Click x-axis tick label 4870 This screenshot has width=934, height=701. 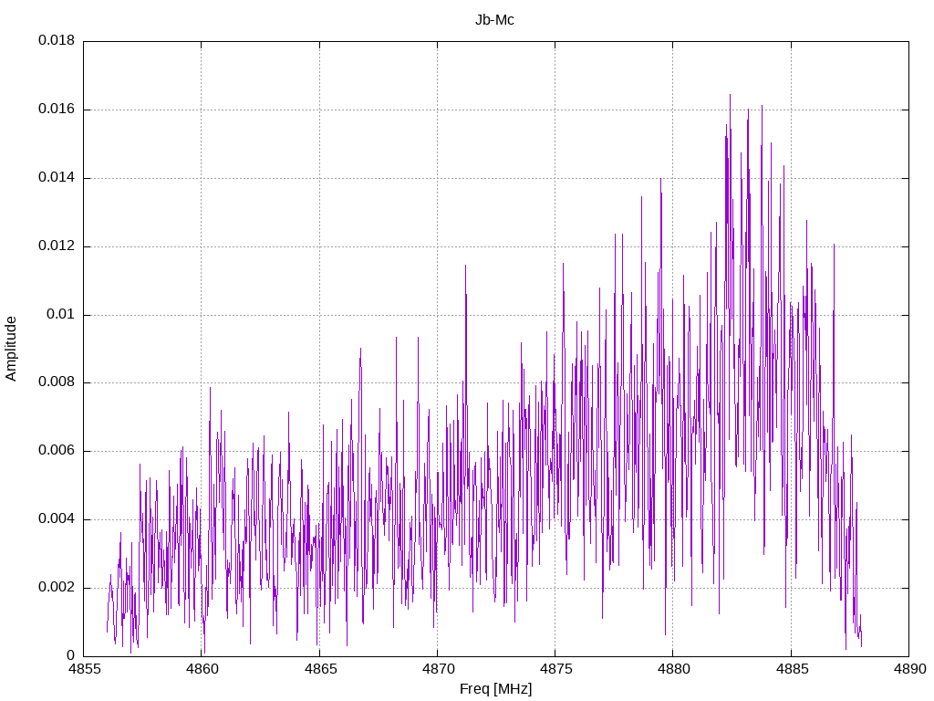coord(438,669)
